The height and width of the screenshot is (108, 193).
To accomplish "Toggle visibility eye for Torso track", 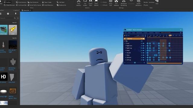I will (142, 43).
